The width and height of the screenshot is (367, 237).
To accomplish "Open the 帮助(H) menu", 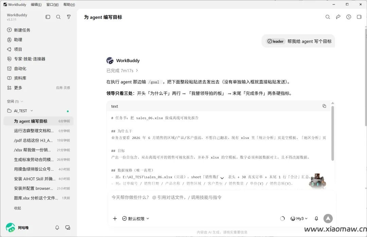I will 69,4.
